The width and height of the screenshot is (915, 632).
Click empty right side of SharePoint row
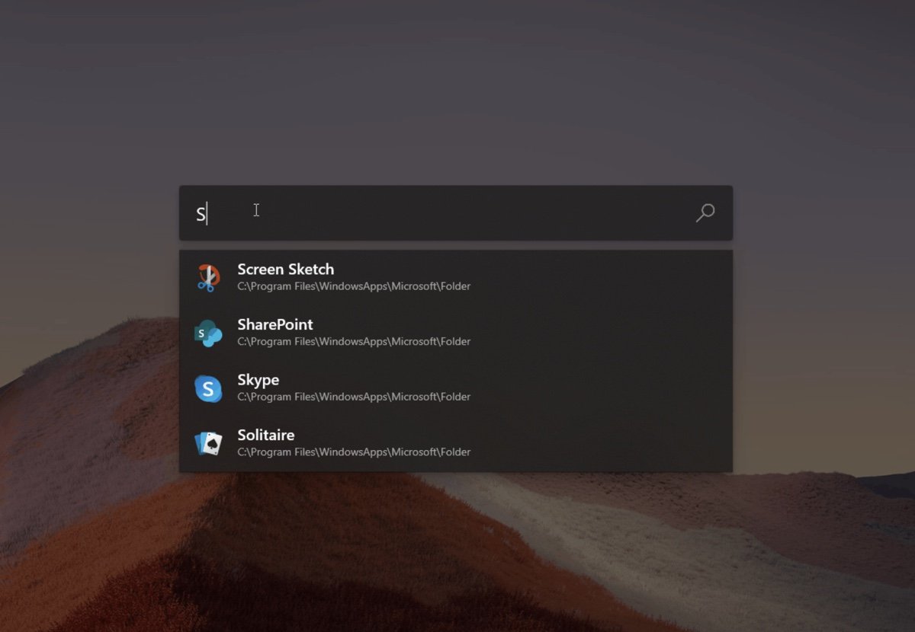click(610, 333)
